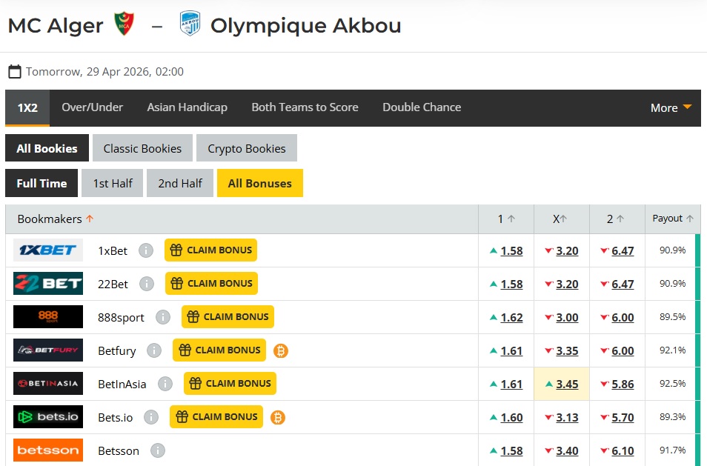Click the MC Alger club crest
The height and width of the screenshot is (466, 707).
coord(123,23)
